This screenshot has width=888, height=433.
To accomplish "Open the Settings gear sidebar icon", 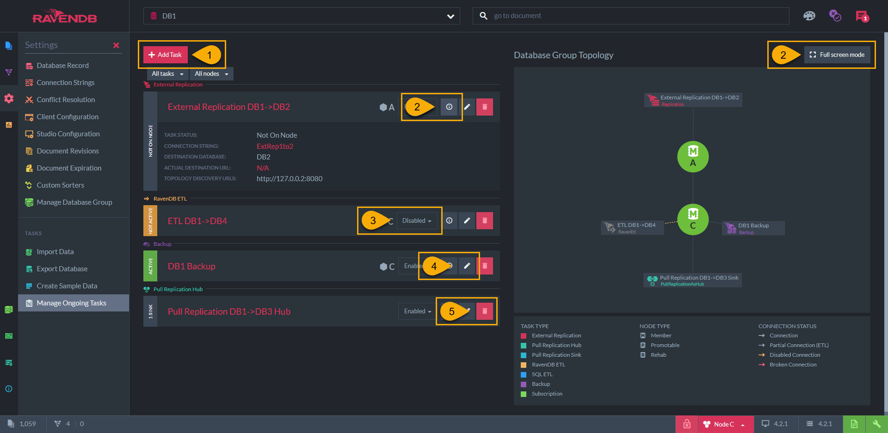I will (9, 98).
